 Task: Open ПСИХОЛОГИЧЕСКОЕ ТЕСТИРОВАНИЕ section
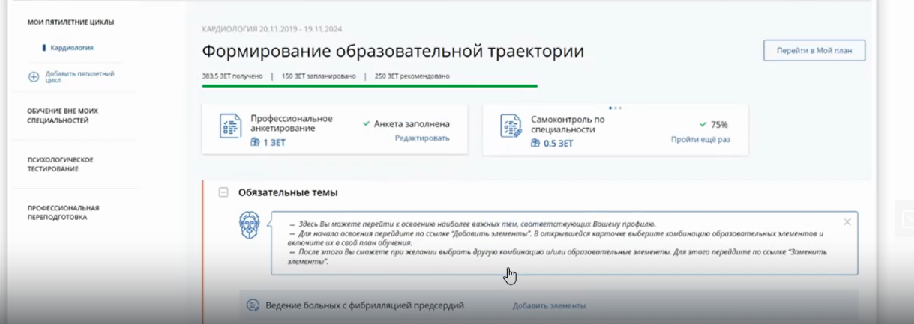click(x=60, y=164)
